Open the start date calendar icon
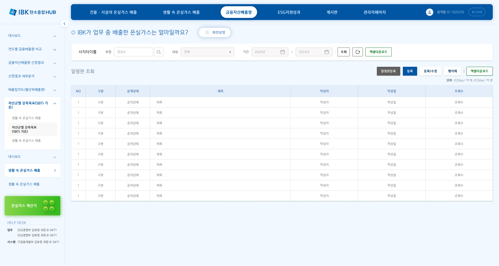499x266 pixels. tap(283, 52)
